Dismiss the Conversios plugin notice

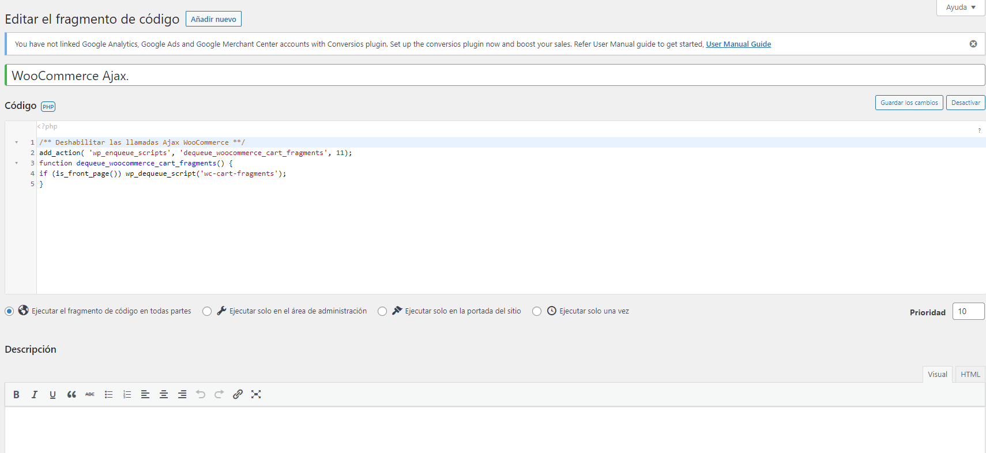coord(973,44)
